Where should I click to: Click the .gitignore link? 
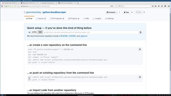84,36
